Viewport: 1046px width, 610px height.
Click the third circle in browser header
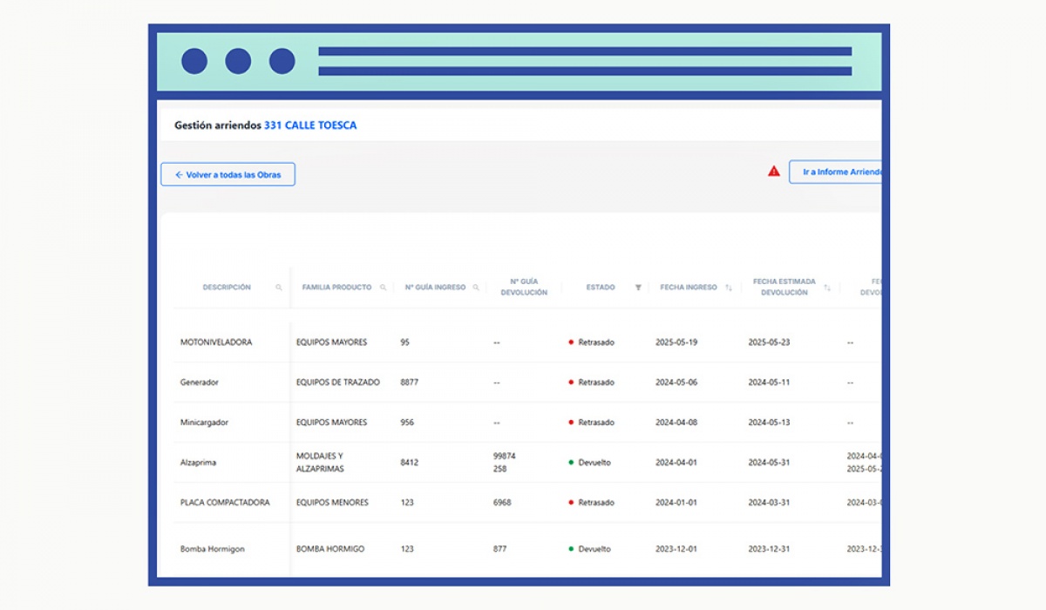pos(282,61)
